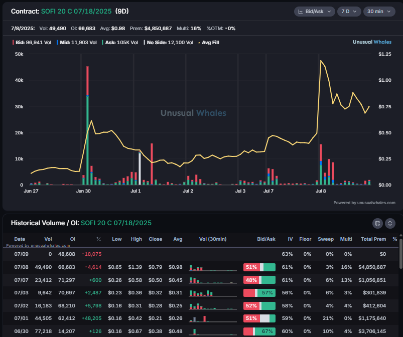
Task: Select the 07/01 date row
Action: coord(200,318)
